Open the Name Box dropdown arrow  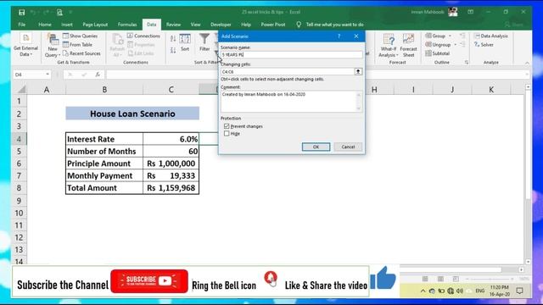pyautogui.click(x=48, y=75)
